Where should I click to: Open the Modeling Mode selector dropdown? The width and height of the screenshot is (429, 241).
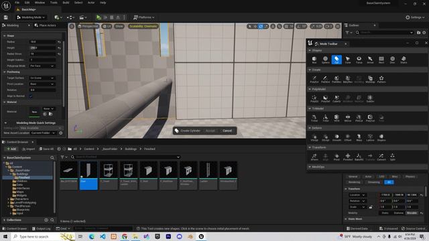pos(31,17)
